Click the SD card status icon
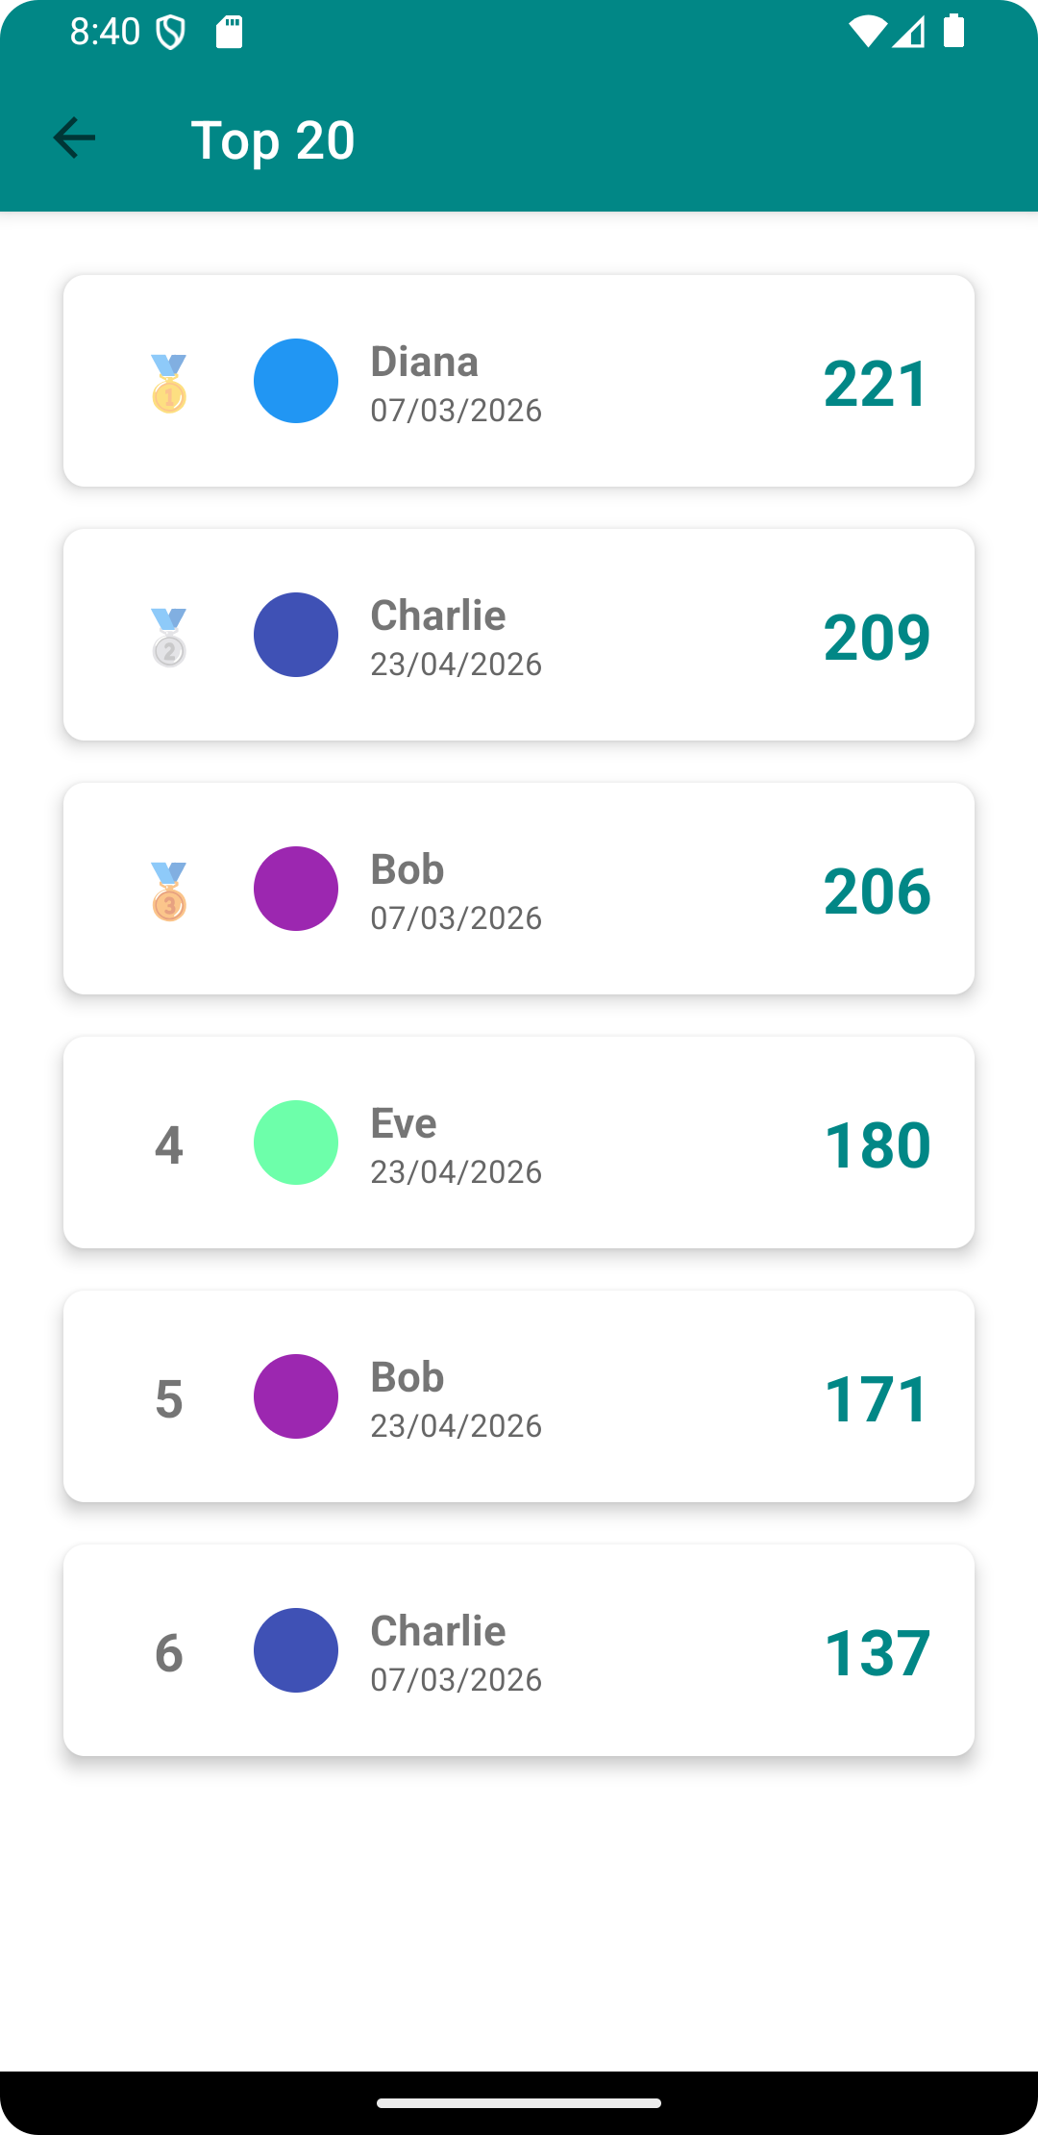Image resolution: width=1038 pixels, height=2135 pixels. click(229, 32)
